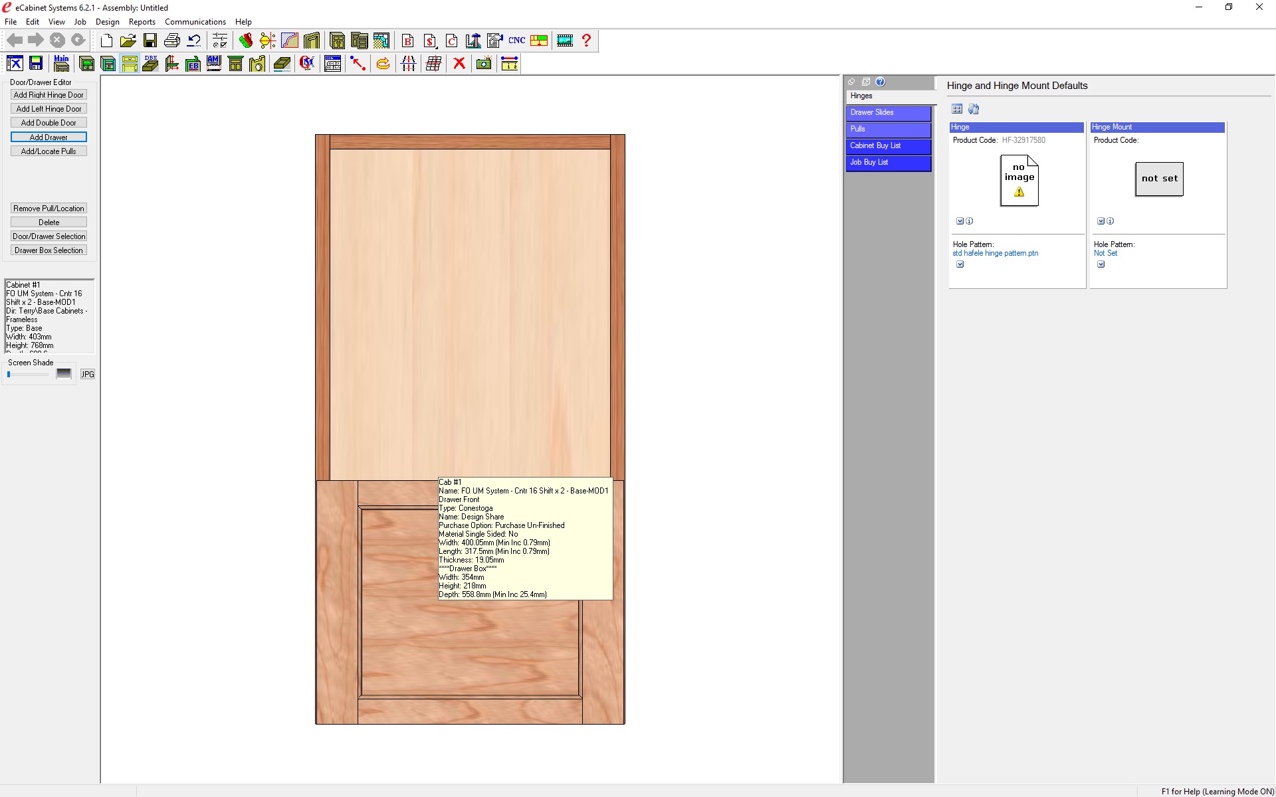This screenshot has width=1276, height=797.
Task: Click the red question mark help icon
Action: tap(586, 41)
